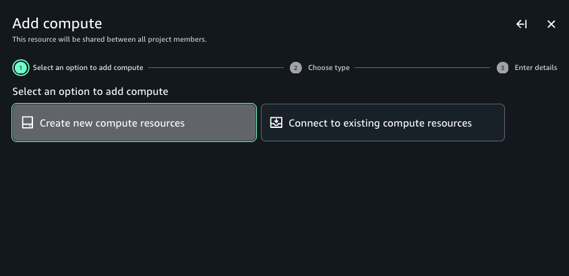Click the 'Create new compute resources' label text
This screenshot has height=276, width=569.
click(x=112, y=123)
